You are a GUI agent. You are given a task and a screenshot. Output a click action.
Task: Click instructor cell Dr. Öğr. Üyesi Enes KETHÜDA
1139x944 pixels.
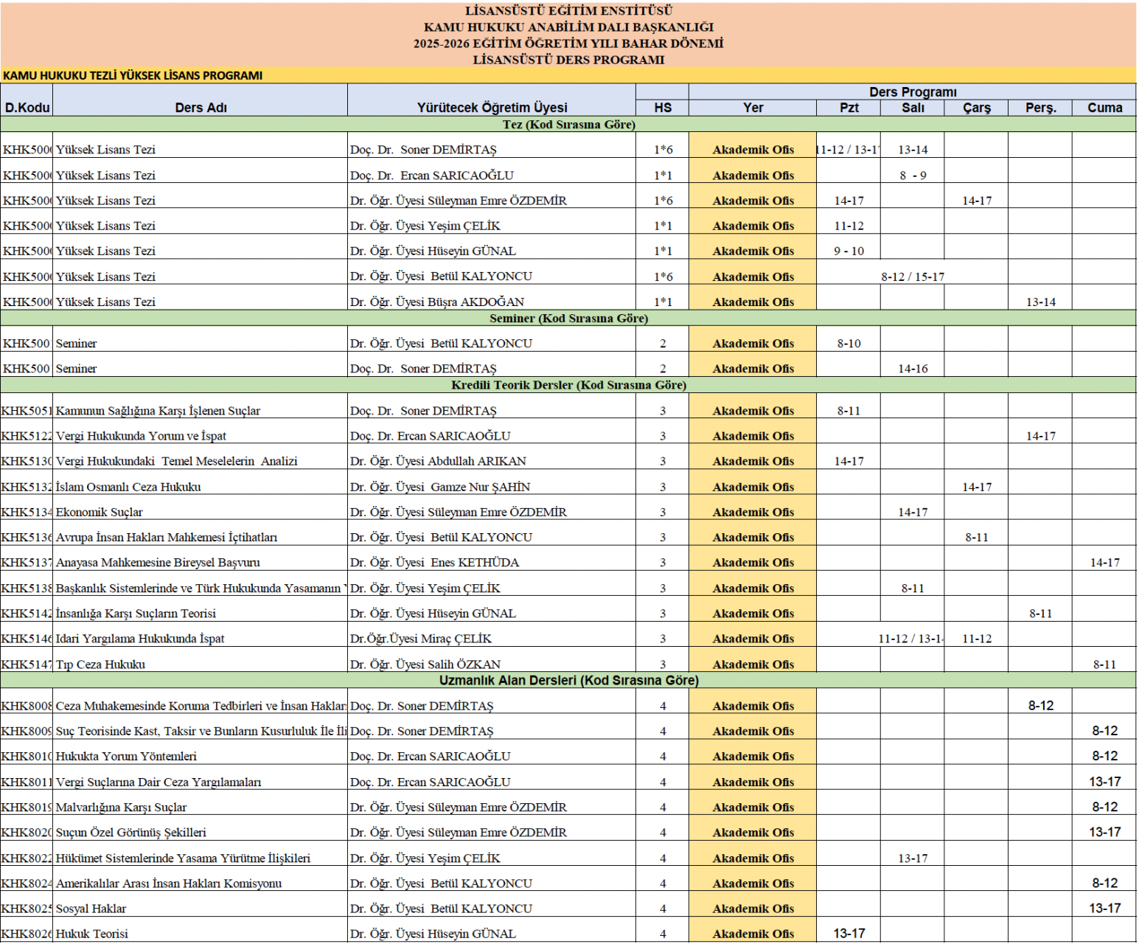point(434,563)
